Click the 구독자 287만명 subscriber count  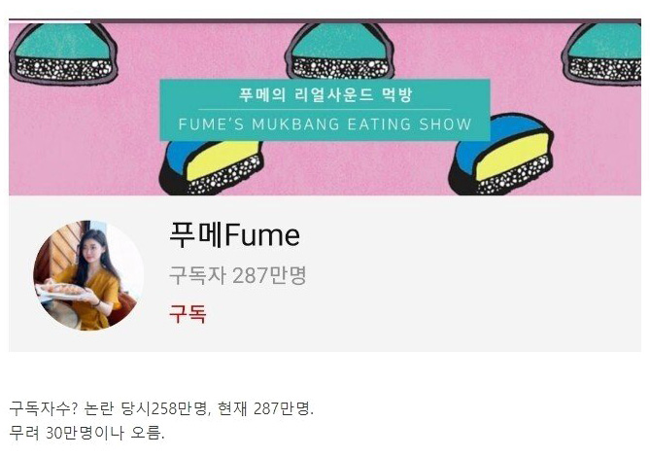(x=237, y=275)
